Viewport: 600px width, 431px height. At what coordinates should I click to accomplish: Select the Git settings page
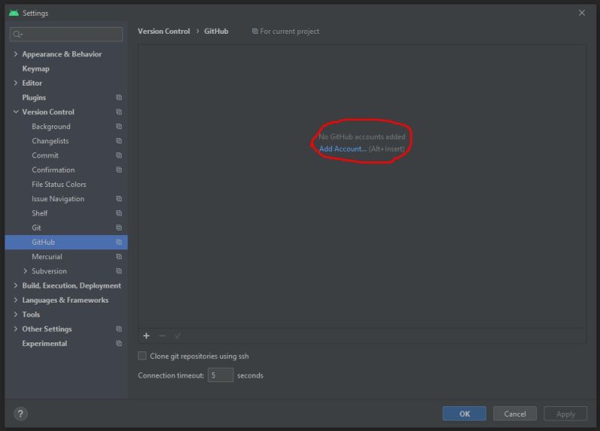click(36, 228)
